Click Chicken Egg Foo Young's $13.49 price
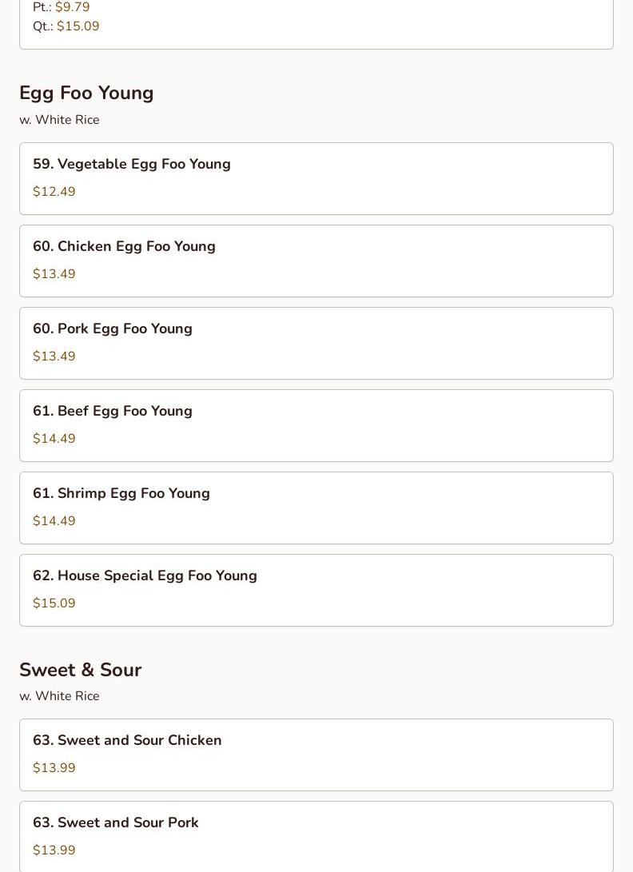This screenshot has width=633, height=872. (x=54, y=274)
